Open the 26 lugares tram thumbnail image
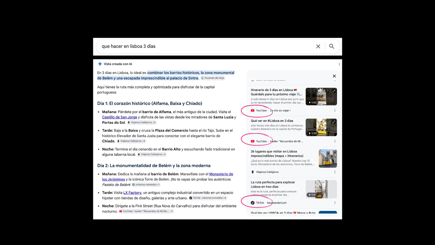Screen dimensions: 435x245 point(328,158)
